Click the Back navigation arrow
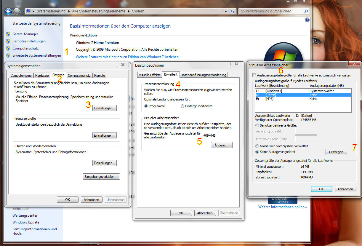Image resolution: width=362 pixels, height=246 pixels. pyautogui.click(x=8, y=11)
